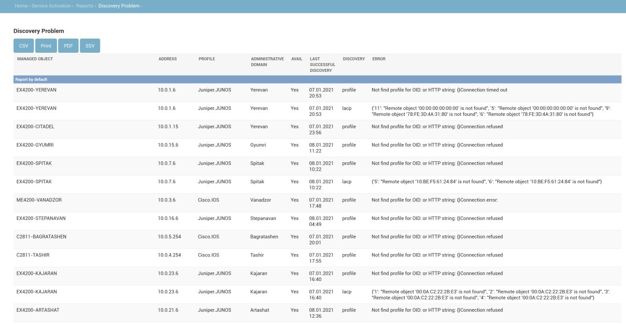Select EX4200-CITADEL managed object cell

pos(35,127)
